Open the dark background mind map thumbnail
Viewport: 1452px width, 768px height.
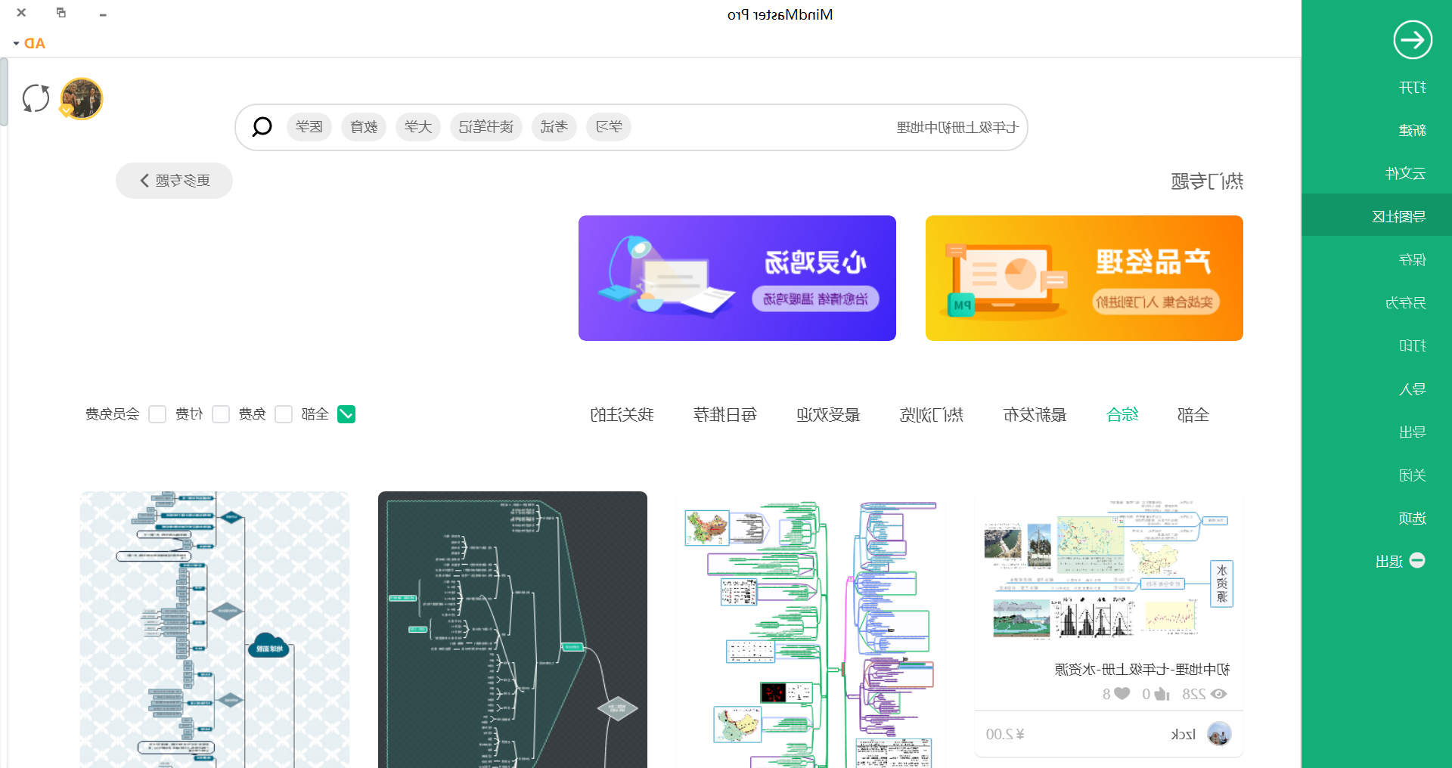pos(513,630)
